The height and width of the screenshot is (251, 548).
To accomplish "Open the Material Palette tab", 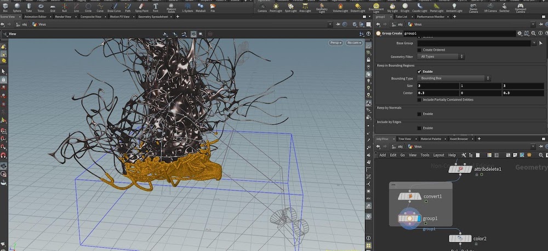I will click(x=430, y=139).
